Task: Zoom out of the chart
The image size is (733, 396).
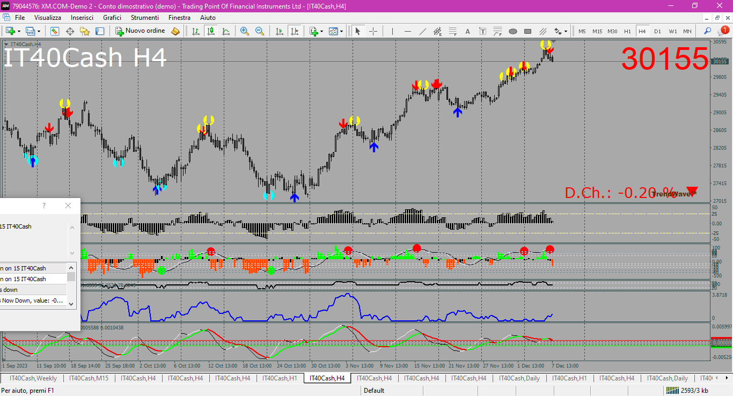Action: click(260, 31)
